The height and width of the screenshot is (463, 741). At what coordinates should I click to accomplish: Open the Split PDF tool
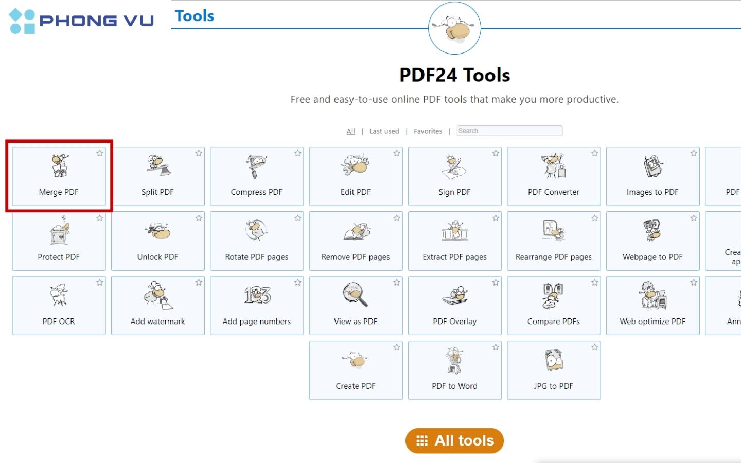(x=158, y=176)
